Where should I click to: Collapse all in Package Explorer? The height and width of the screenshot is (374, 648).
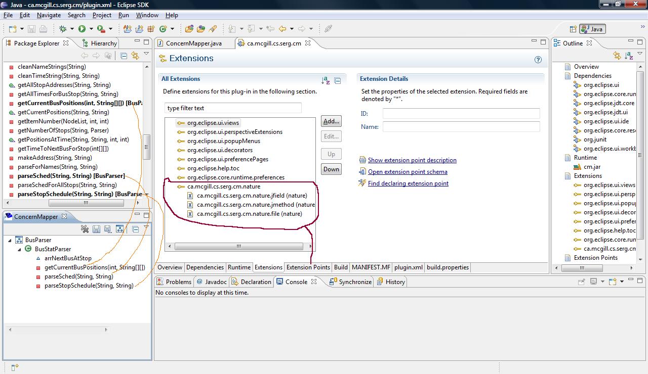point(124,56)
